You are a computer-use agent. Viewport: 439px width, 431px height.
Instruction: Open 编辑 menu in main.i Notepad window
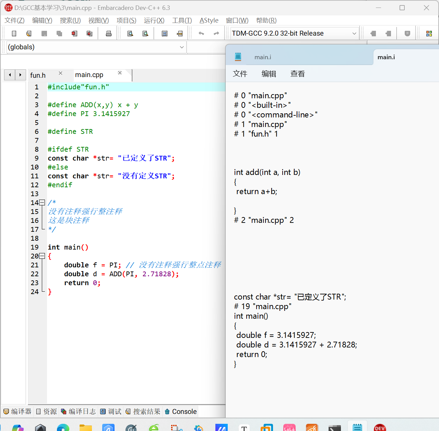(x=269, y=74)
